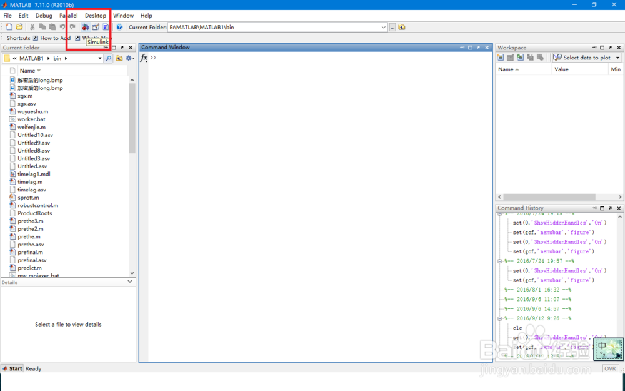
Task: Select the file xgx.m
Action: tap(25, 96)
